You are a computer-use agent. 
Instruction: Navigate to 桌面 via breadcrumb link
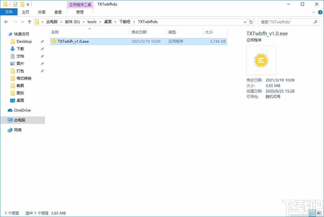(108, 22)
